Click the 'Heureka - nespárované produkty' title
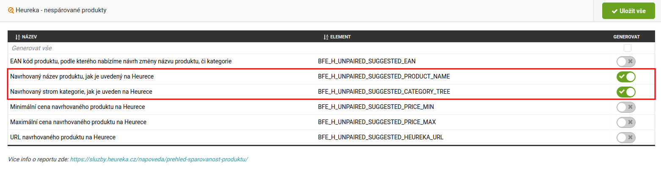The image size is (661, 171). click(61, 11)
